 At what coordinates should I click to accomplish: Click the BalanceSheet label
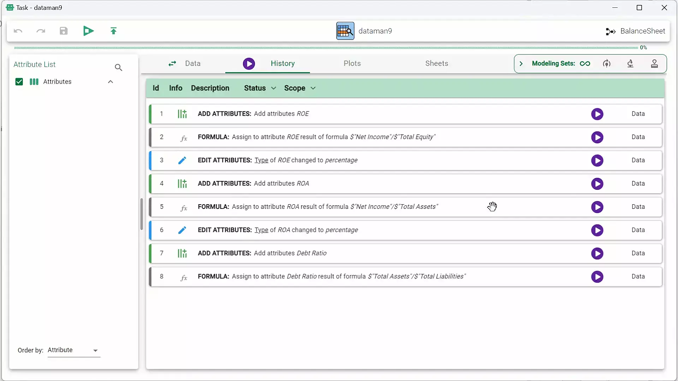coord(643,31)
